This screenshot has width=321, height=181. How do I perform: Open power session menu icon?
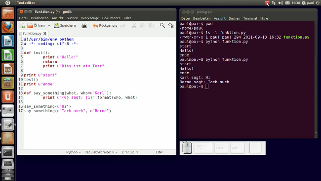(x=318, y=2)
